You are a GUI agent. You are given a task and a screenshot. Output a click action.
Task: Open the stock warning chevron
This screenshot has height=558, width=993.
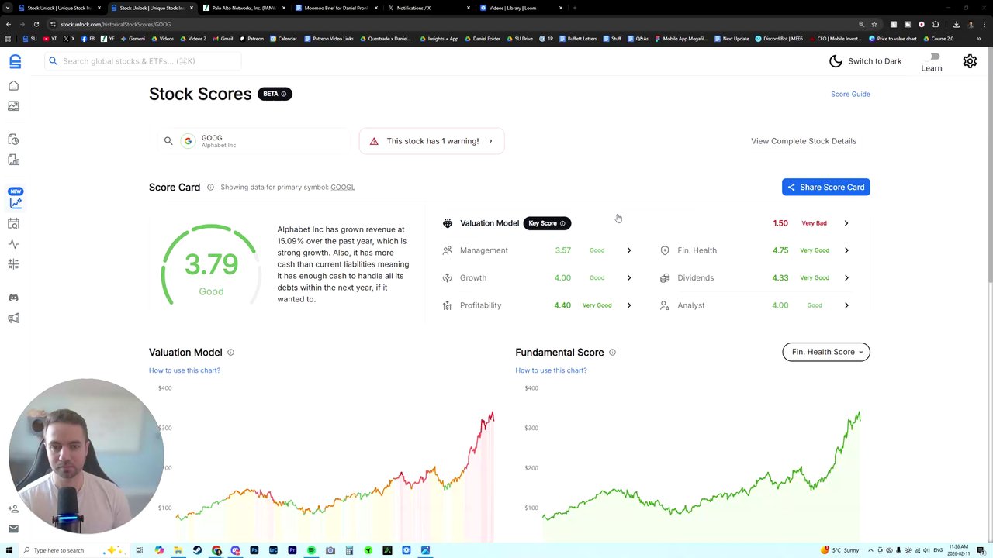(x=490, y=141)
